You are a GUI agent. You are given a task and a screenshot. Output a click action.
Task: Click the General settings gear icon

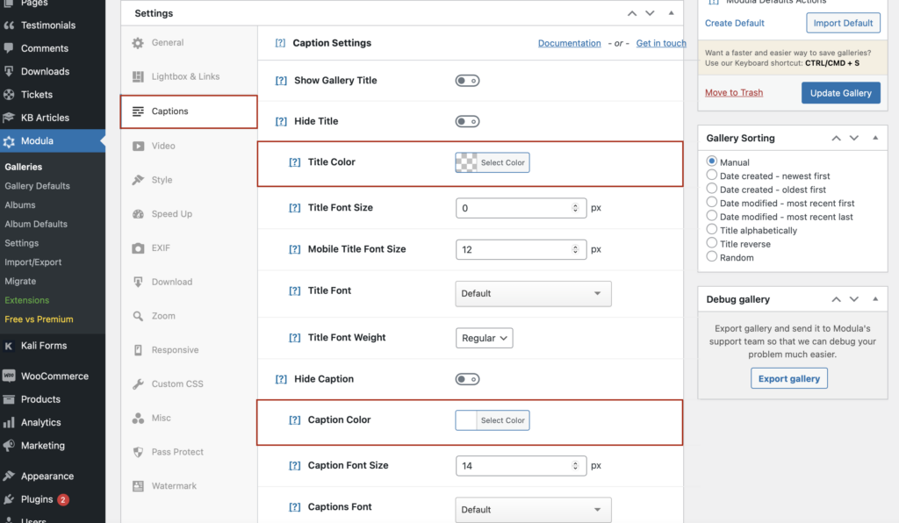coord(138,43)
